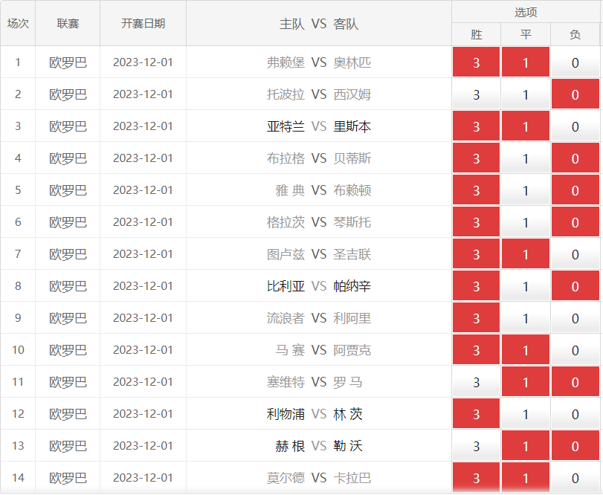Click date 2023-12-01 in match 7
Image resolution: width=603 pixels, height=495 pixels.
[143, 253]
